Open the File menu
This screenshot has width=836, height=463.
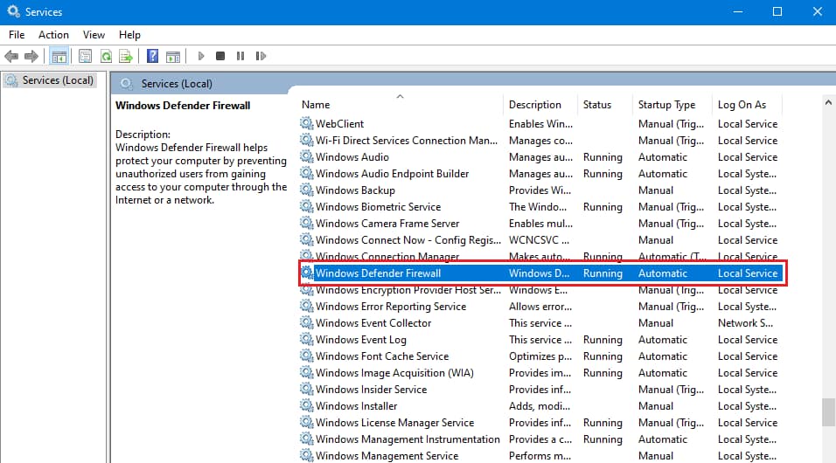(x=17, y=35)
